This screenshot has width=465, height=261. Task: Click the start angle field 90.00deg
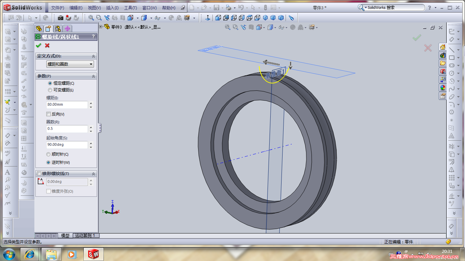(x=67, y=145)
